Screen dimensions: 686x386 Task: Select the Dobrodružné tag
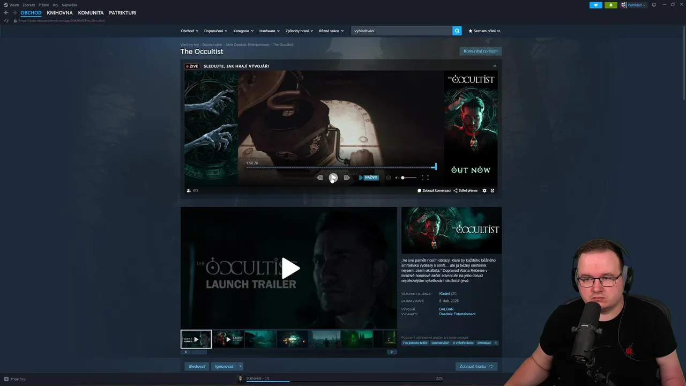(x=440, y=343)
